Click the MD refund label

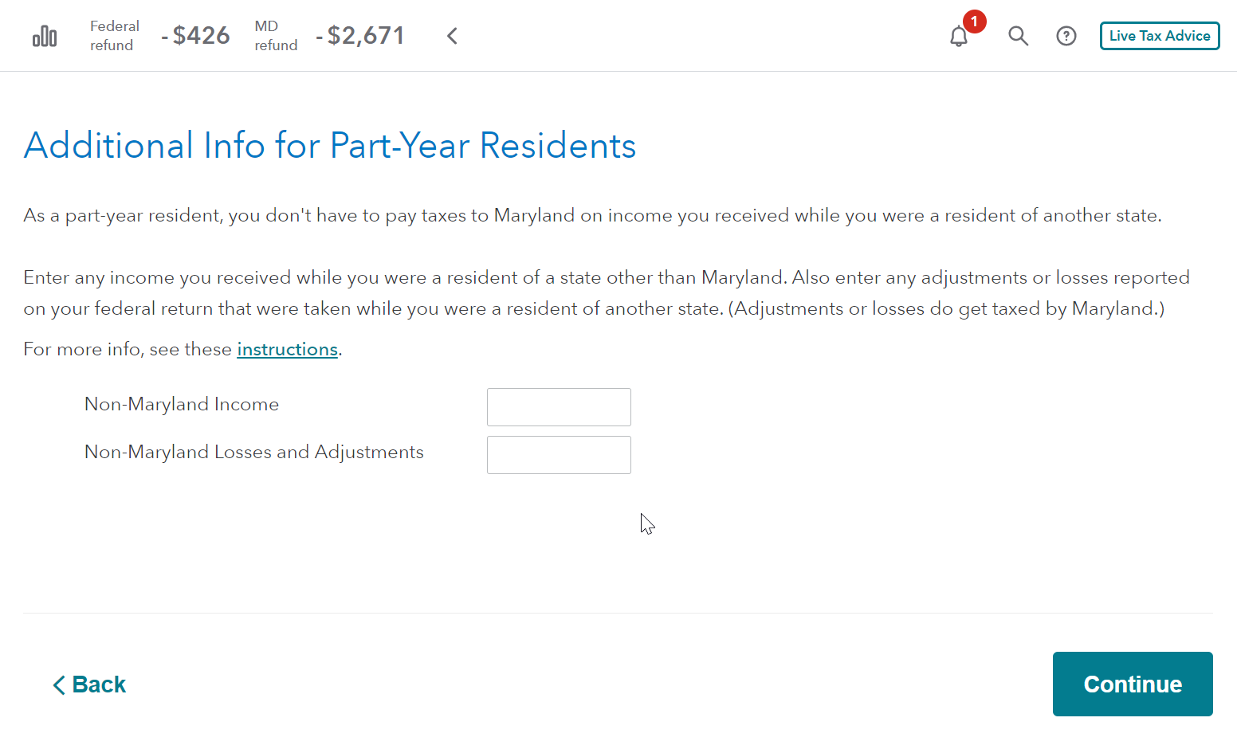coord(275,36)
